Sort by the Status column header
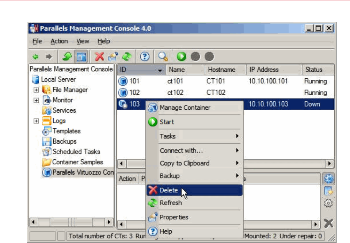The height and width of the screenshot is (243, 350). point(318,70)
